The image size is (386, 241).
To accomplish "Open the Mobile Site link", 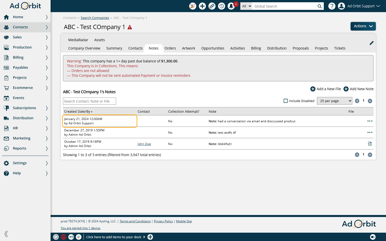I will click(184, 221).
